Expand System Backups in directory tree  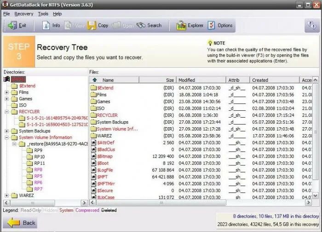coord(7,131)
